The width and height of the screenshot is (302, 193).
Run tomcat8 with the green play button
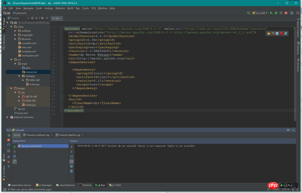coord(271,13)
